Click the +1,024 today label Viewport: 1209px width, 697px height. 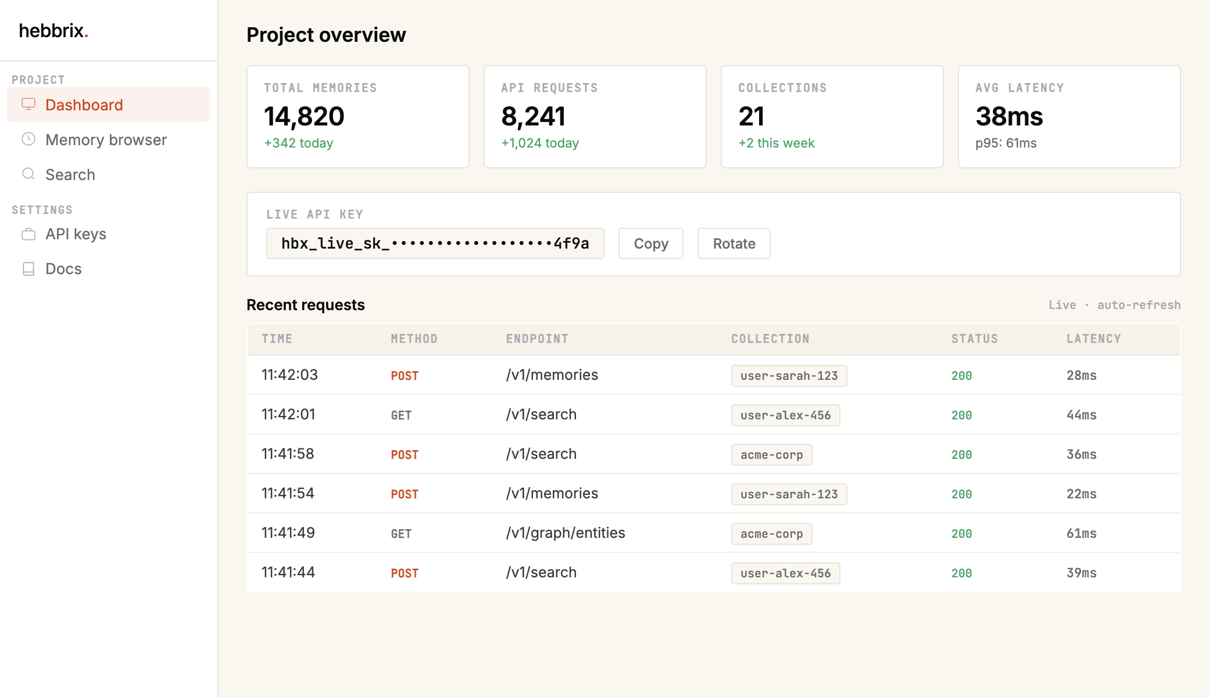tap(540, 143)
